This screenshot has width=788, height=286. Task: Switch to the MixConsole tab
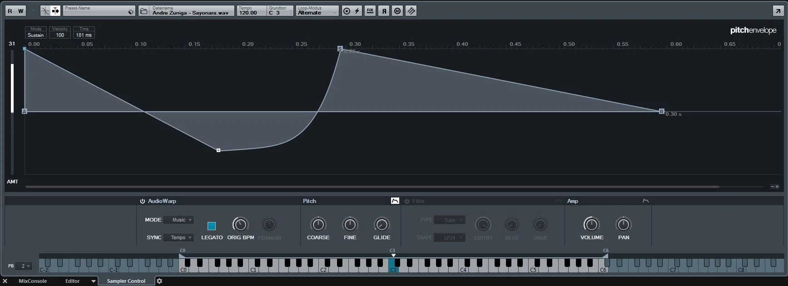33,281
